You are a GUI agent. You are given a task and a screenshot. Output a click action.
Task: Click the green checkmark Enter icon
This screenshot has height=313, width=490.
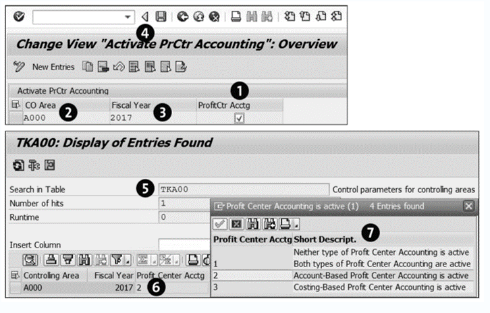coord(18,16)
